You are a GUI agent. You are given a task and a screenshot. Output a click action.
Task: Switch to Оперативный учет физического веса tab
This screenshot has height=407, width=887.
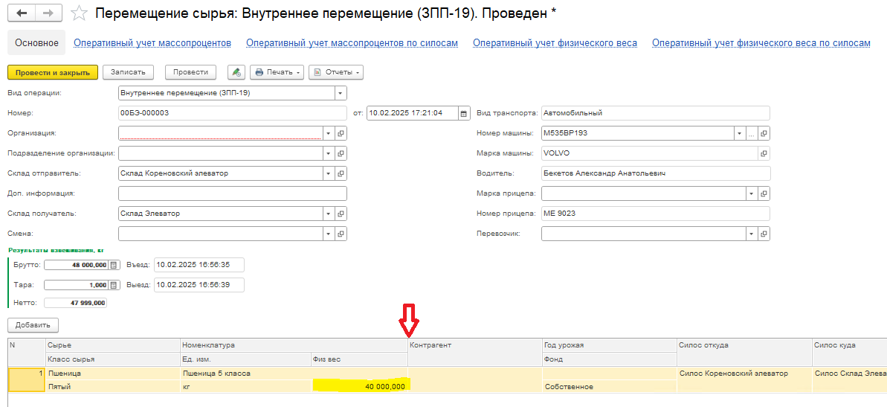tap(555, 43)
